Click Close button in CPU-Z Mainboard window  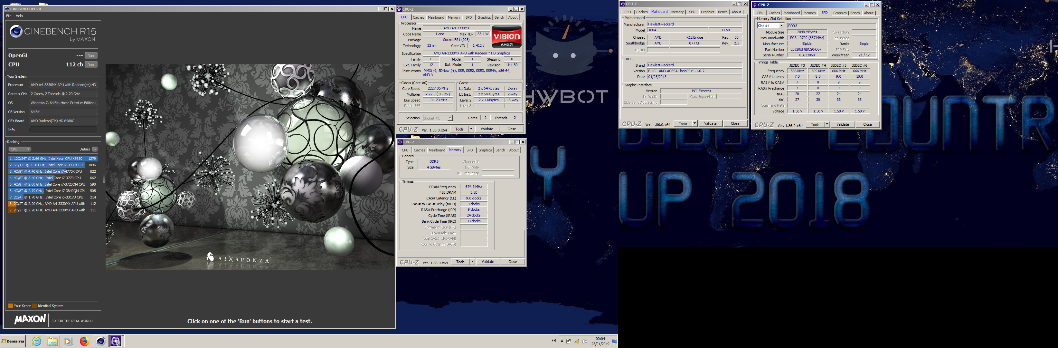735,123
